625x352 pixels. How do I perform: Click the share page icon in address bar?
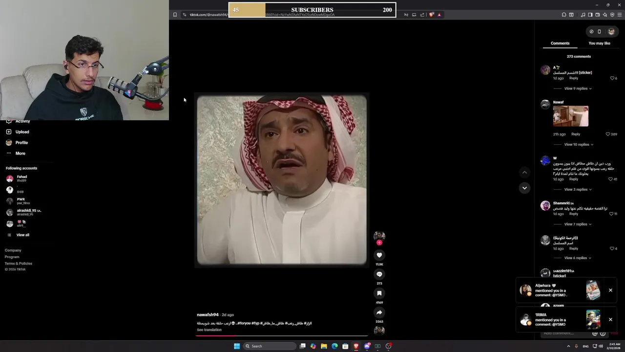tap(422, 15)
